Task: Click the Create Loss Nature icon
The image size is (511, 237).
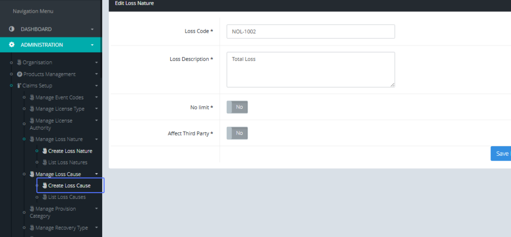Action: (45, 151)
